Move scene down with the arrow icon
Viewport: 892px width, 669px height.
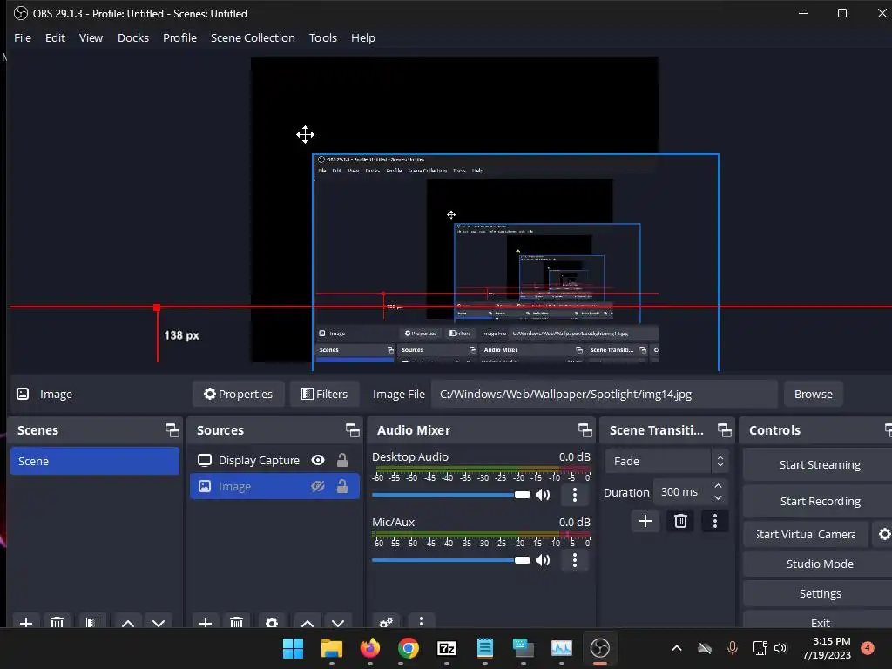pyautogui.click(x=159, y=622)
